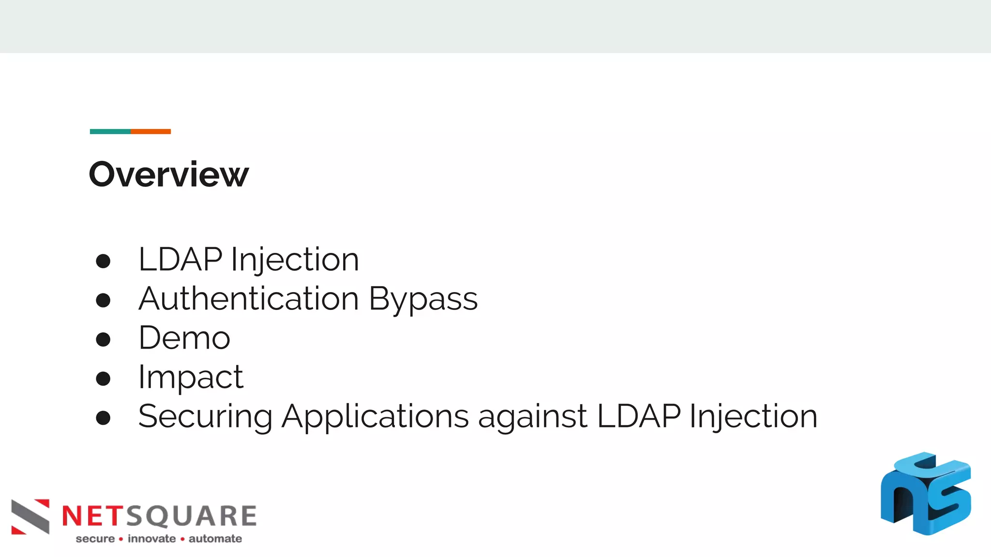Click the bullet dot before Authentication Bypass
This screenshot has height=557, width=991.
(103, 300)
